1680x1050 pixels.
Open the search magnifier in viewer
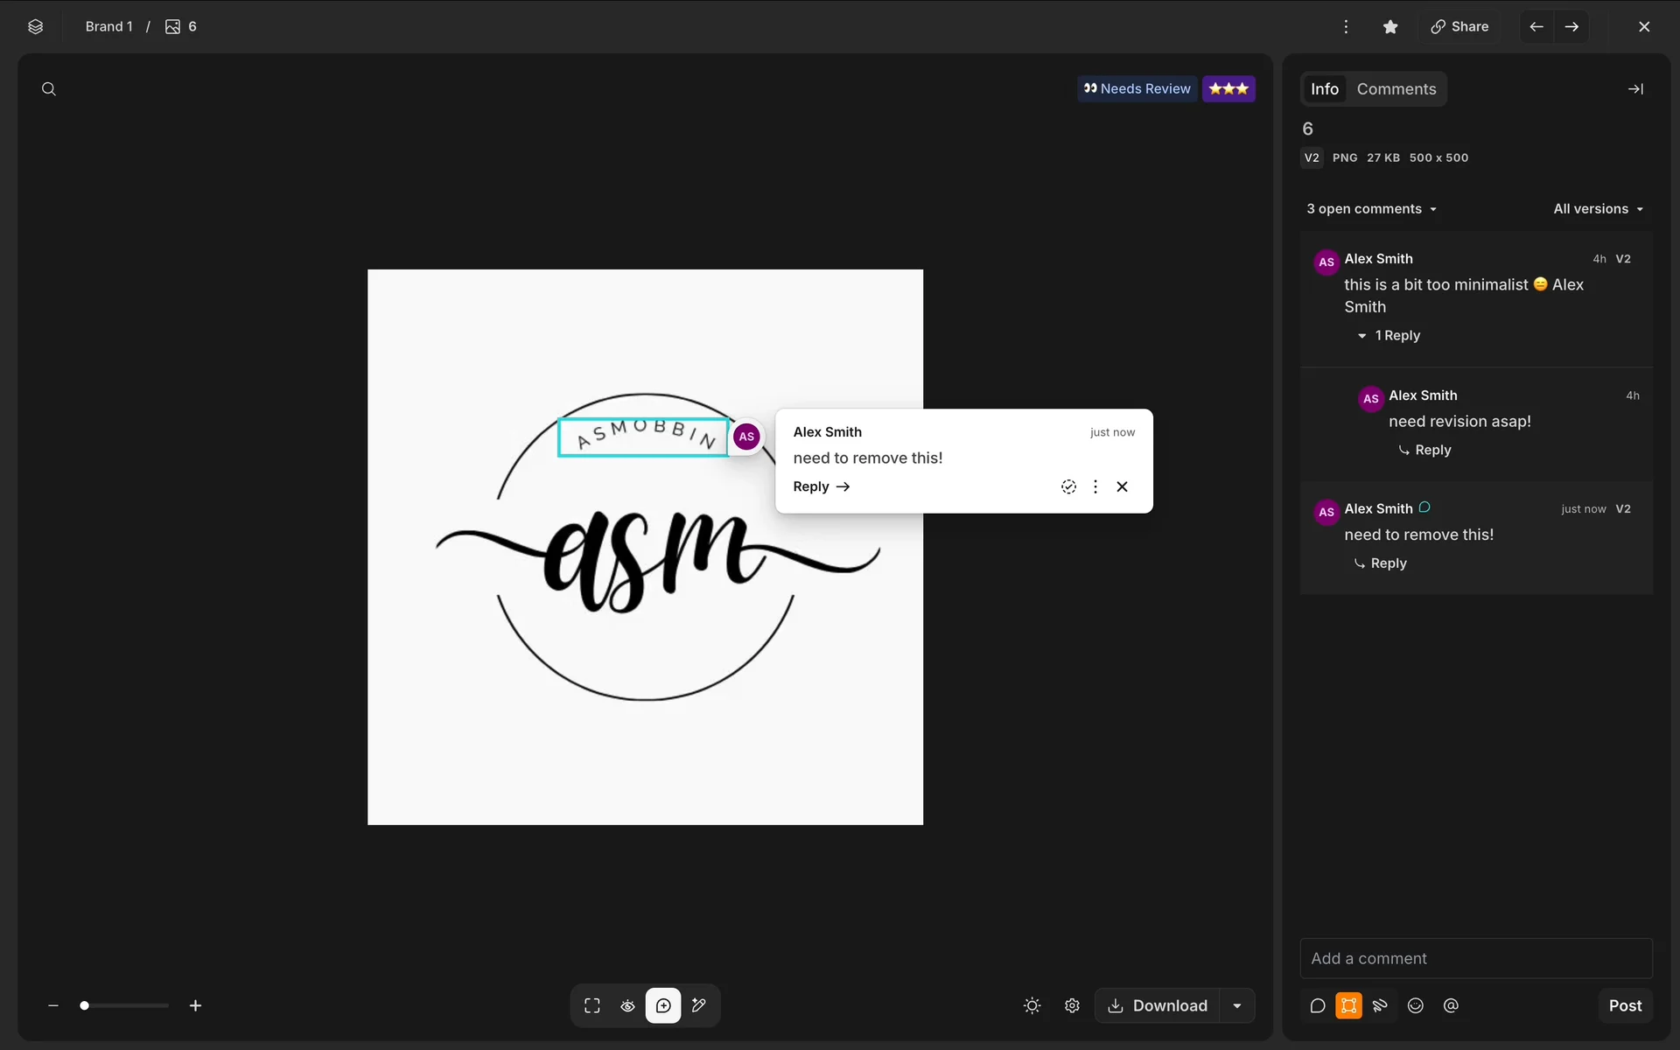49,88
